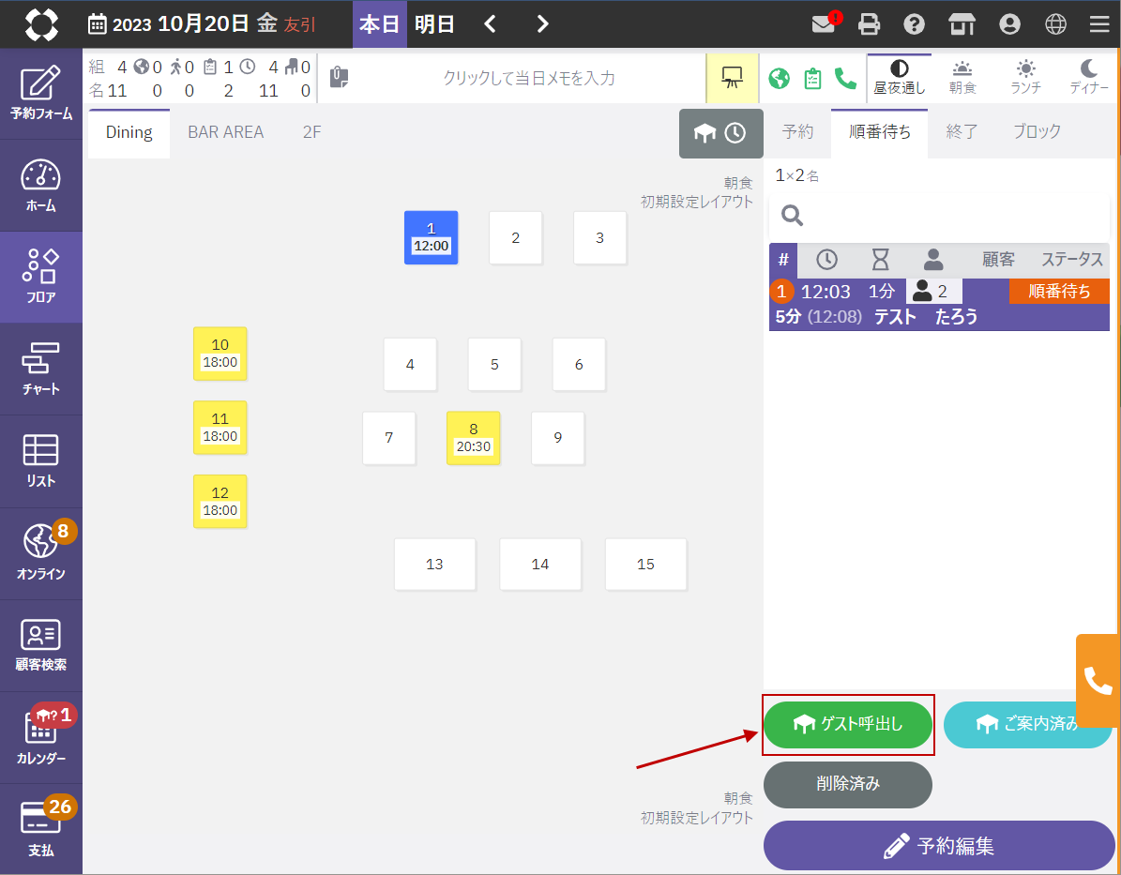Select the 昼夜通し all-day period
The width and height of the screenshot is (1121, 875).
pos(900,78)
